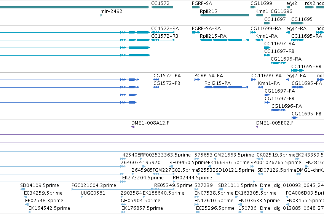Click transcript label CG11697-RA
This screenshot has width=324, height=214.
point(279,44)
